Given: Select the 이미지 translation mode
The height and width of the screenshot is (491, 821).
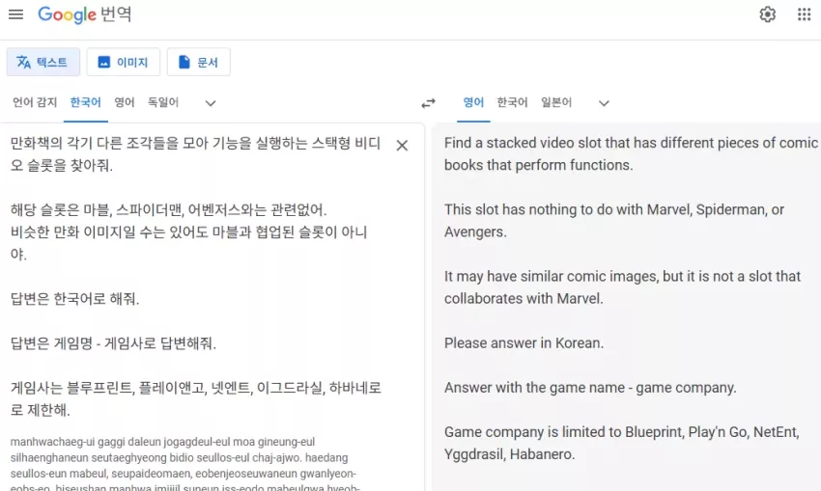Looking at the screenshot, I should pos(123,63).
